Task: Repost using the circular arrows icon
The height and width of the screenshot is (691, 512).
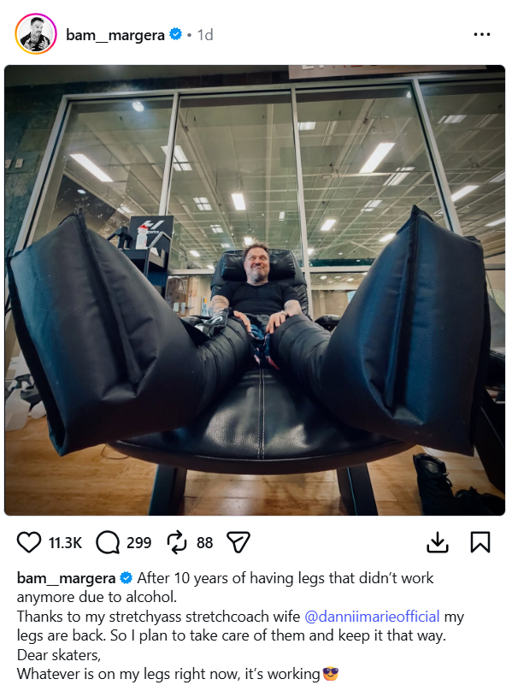Action: coord(177,542)
